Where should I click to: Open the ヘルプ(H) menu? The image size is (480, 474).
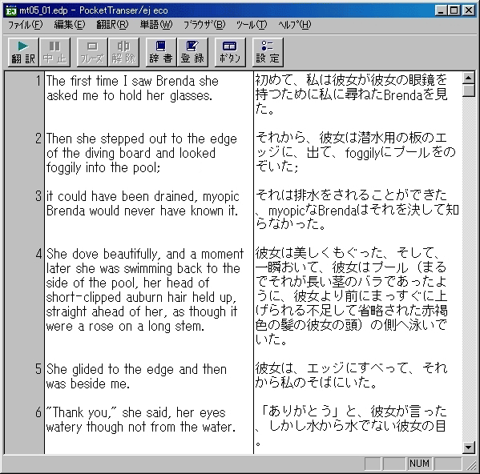click(x=294, y=25)
